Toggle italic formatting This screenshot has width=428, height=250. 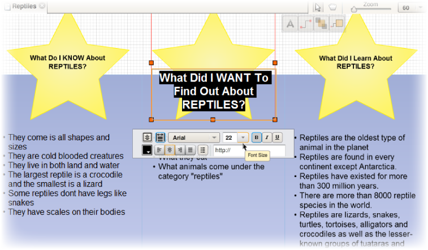click(267, 137)
